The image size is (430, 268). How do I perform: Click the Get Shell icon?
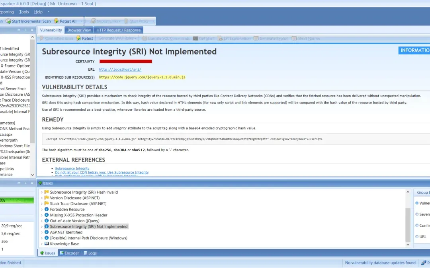click(x=195, y=38)
